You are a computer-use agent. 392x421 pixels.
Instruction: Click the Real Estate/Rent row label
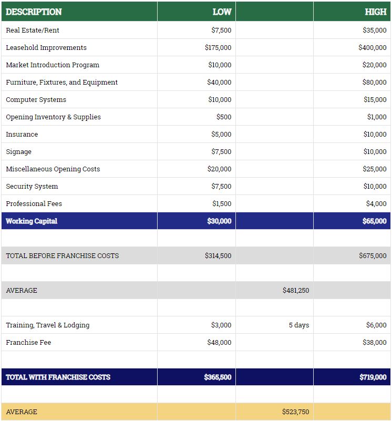[33, 30]
